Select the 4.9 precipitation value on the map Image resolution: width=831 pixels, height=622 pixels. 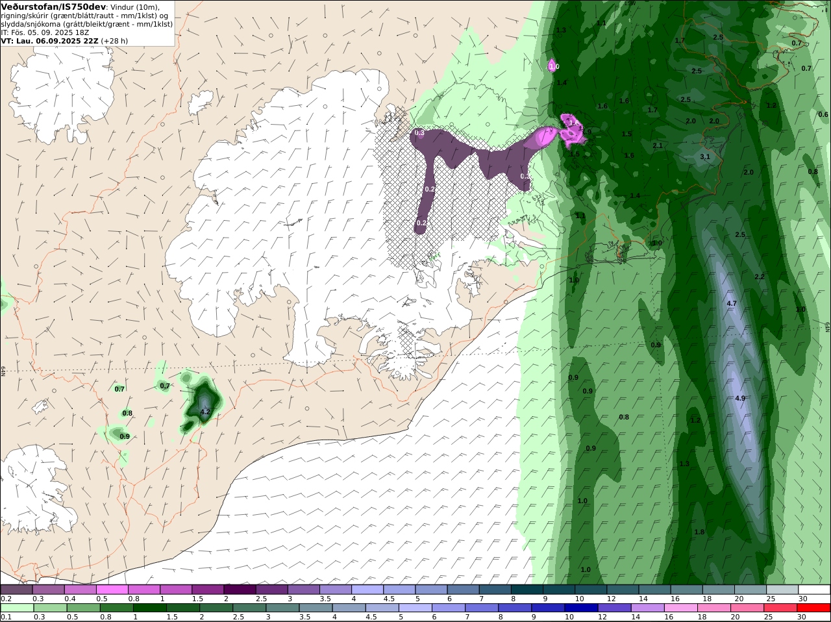tap(740, 398)
